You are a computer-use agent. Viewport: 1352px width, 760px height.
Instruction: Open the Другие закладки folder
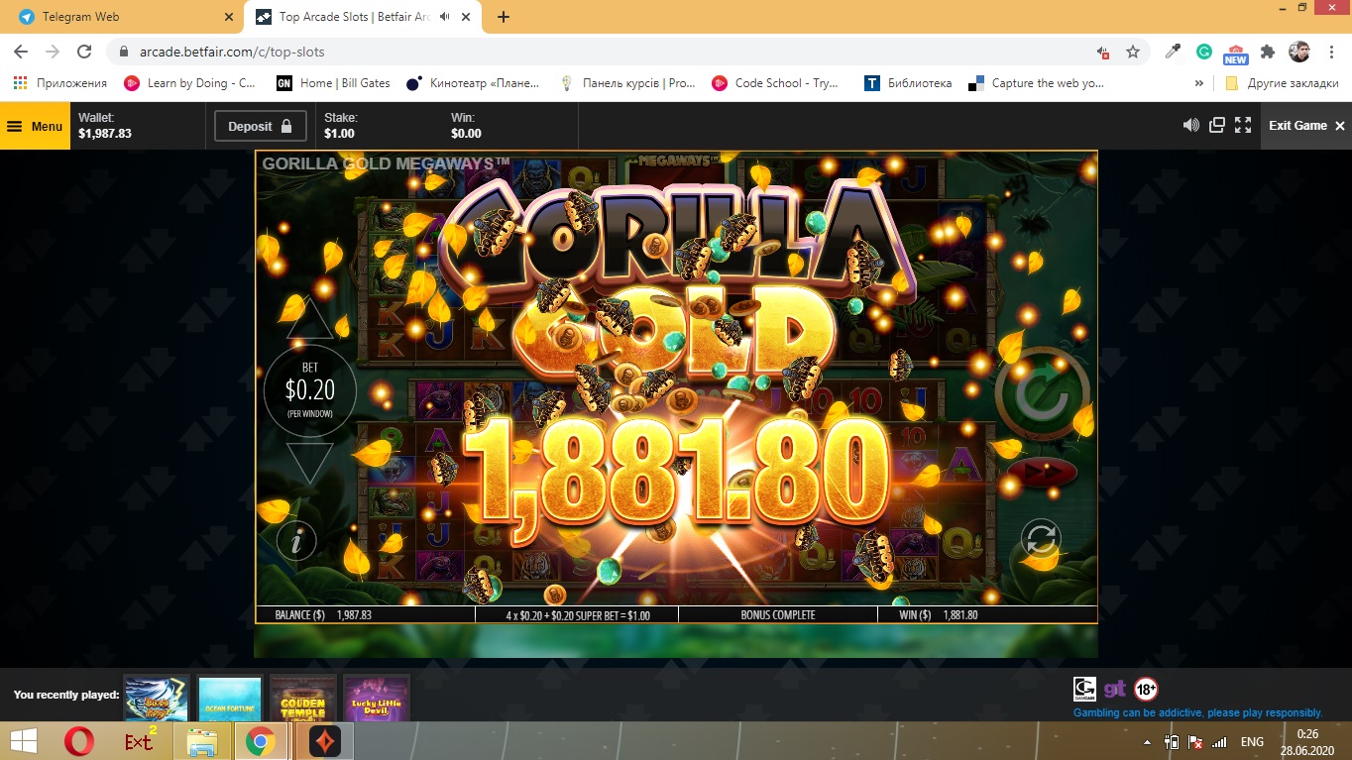tap(1282, 83)
